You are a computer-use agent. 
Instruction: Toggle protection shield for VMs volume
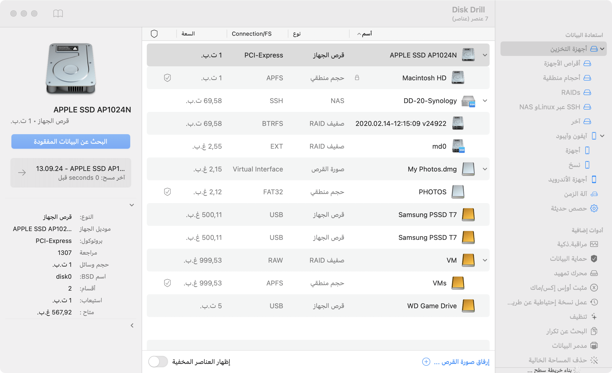click(x=167, y=283)
